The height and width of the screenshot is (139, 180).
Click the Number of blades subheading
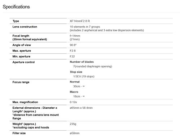pyautogui.click(x=82, y=62)
